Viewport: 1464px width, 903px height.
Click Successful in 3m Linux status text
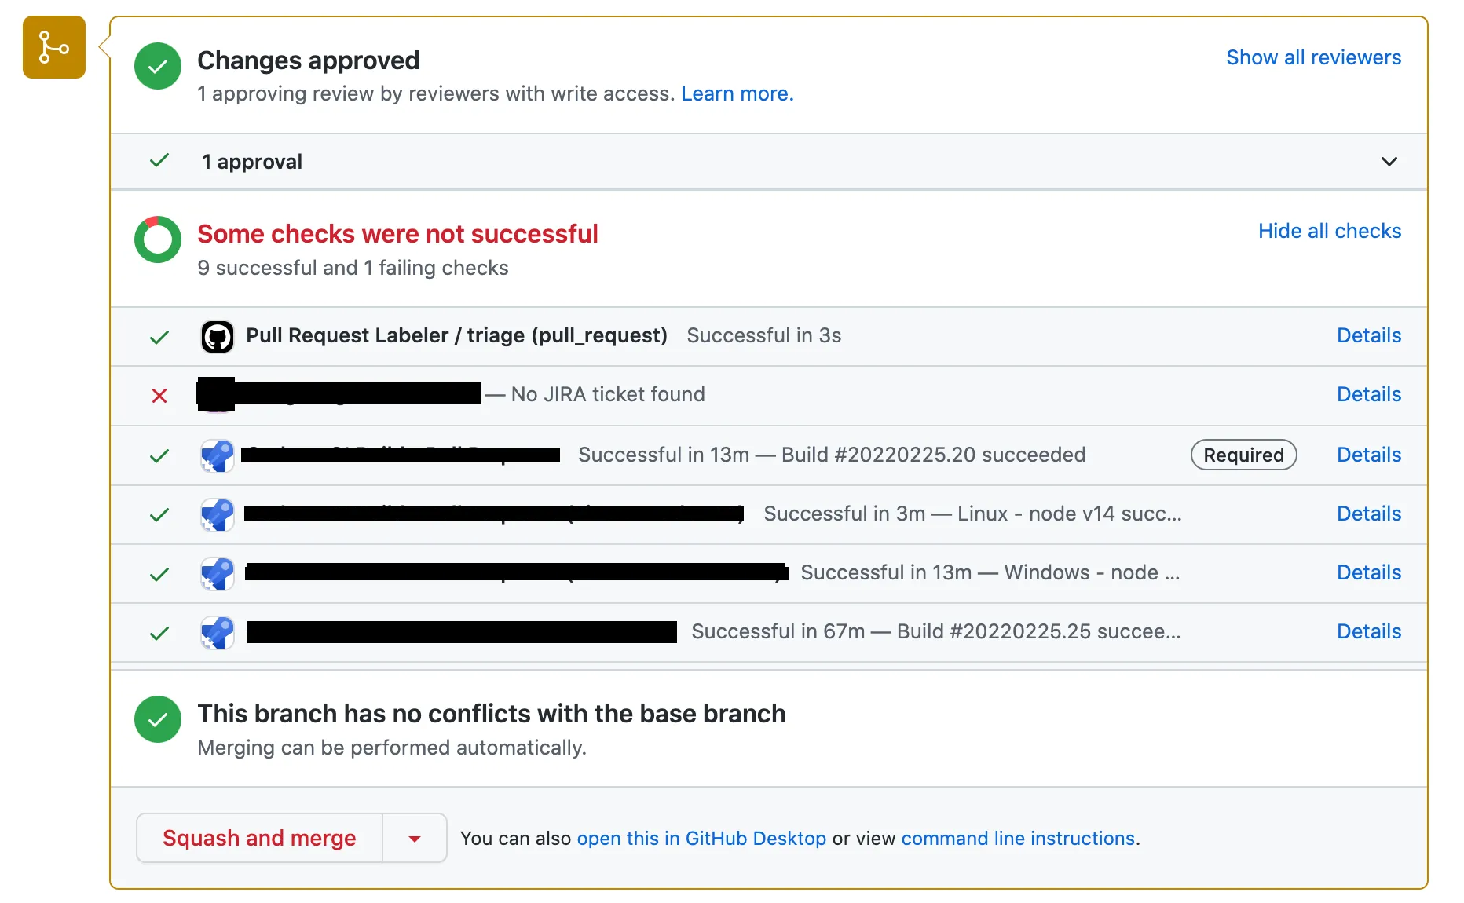pos(972,514)
